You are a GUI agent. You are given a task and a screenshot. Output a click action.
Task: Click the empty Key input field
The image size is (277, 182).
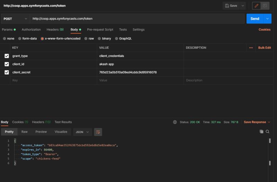point(54,80)
